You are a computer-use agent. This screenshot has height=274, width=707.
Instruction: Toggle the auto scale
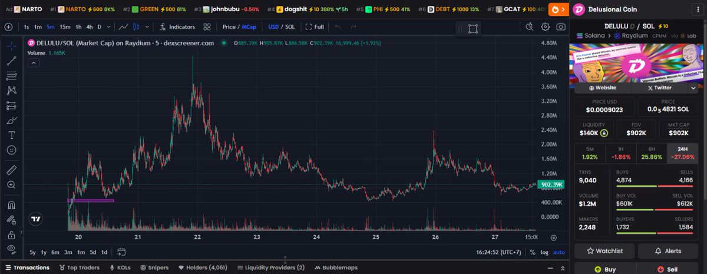coord(559,252)
